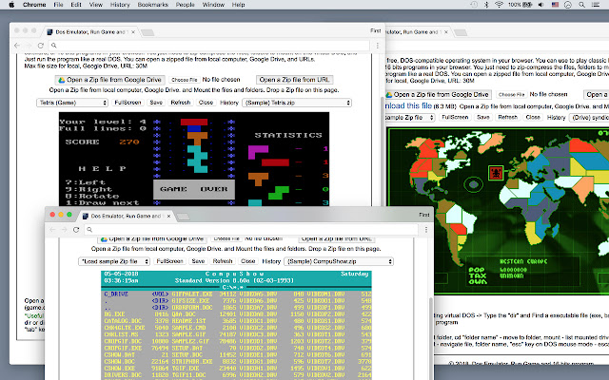Open the Help menu
The image size is (609, 380).
(238, 5)
